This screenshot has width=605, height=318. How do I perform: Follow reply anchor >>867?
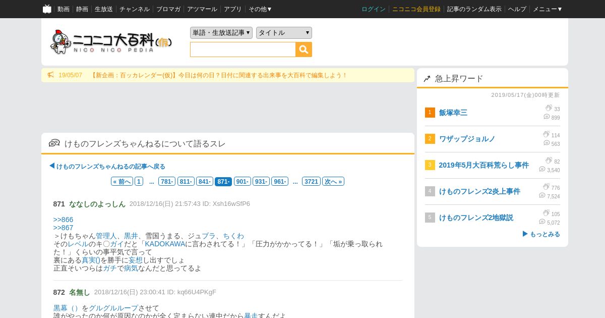tap(64, 228)
